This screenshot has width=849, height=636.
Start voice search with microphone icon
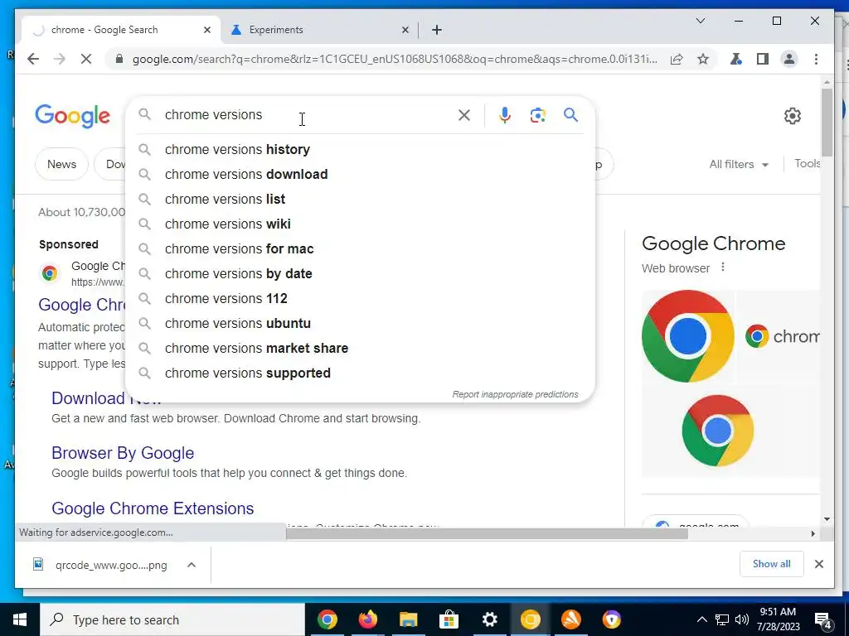(x=505, y=114)
